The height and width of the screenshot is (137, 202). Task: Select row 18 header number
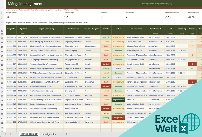(2, 65)
